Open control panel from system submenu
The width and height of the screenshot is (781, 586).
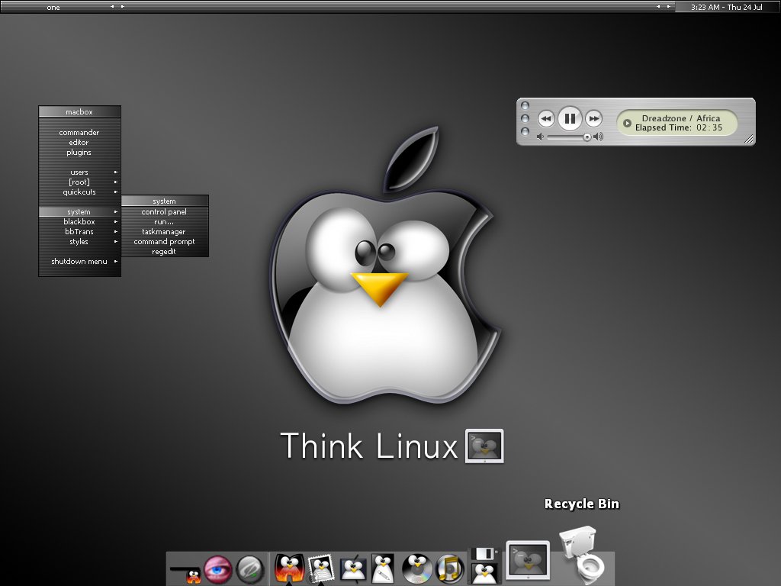165,212
